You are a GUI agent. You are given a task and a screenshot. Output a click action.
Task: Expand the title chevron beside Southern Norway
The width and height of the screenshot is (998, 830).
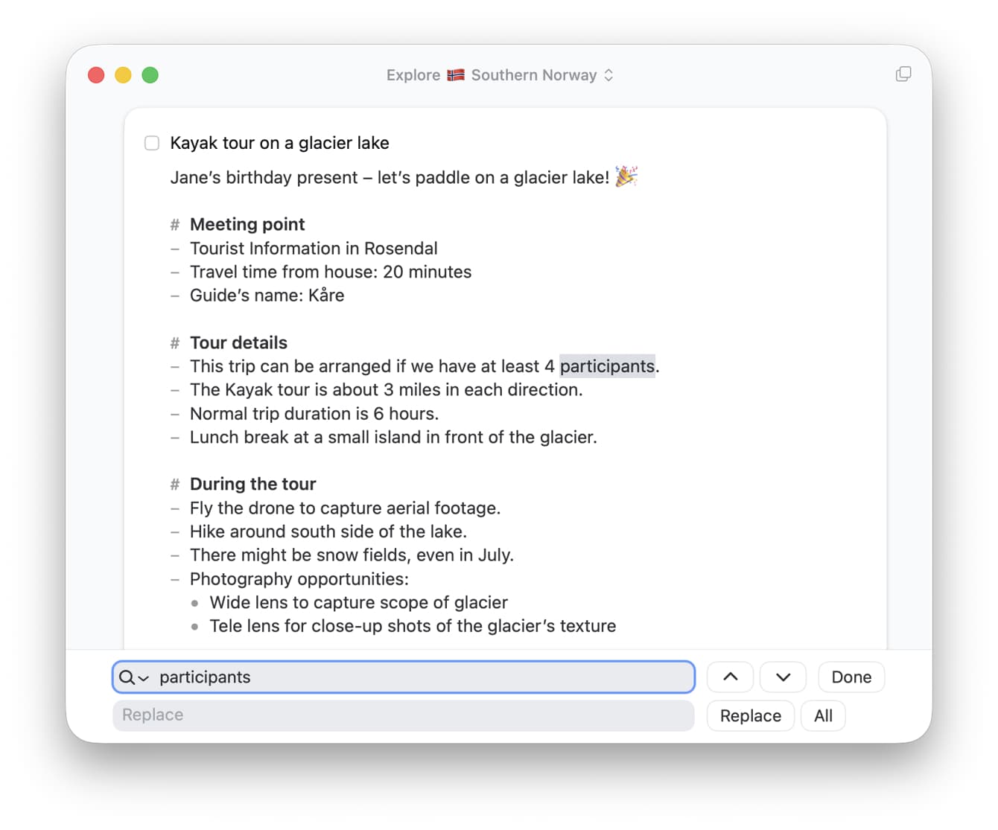[608, 75]
